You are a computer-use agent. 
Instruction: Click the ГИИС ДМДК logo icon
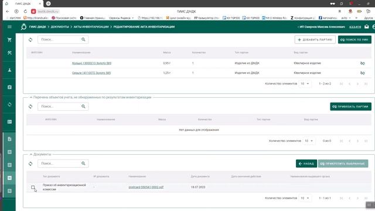pos(23,26)
